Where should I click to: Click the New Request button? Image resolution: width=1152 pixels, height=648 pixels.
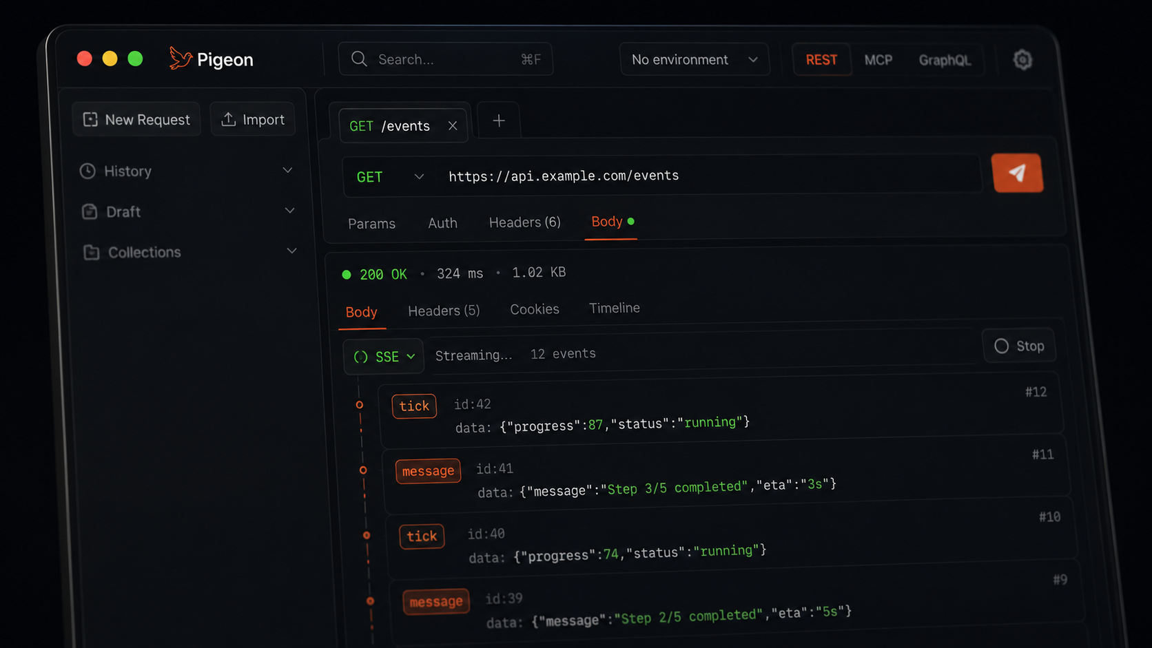pos(136,119)
